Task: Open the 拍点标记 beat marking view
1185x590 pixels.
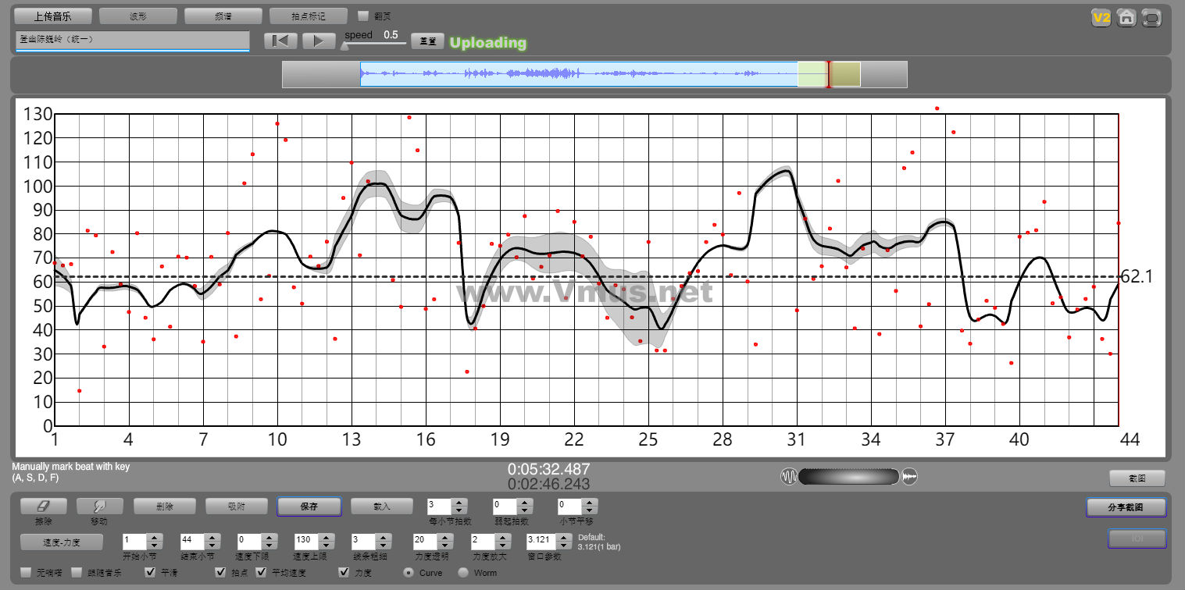Action: [309, 16]
